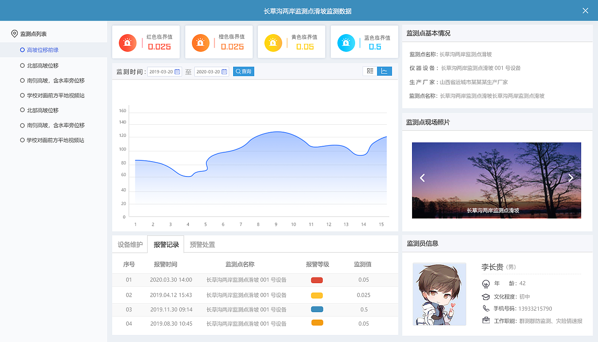Open the end date calendar picker
598x342 pixels.
[223, 71]
